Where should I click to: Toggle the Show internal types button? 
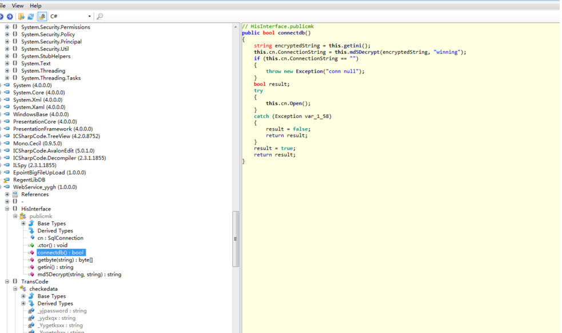point(42,17)
